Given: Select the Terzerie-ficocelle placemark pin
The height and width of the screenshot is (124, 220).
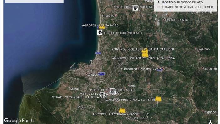Looking at the screenshot, I should click(165, 19).
